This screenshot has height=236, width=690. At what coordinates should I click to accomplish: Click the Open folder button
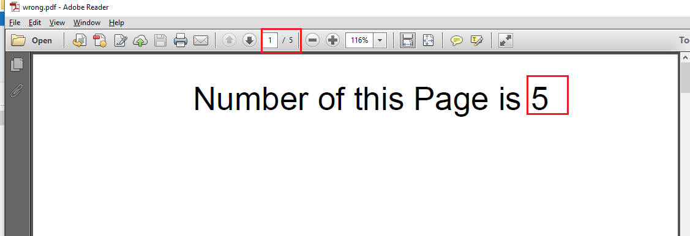[x=31, y=40]
